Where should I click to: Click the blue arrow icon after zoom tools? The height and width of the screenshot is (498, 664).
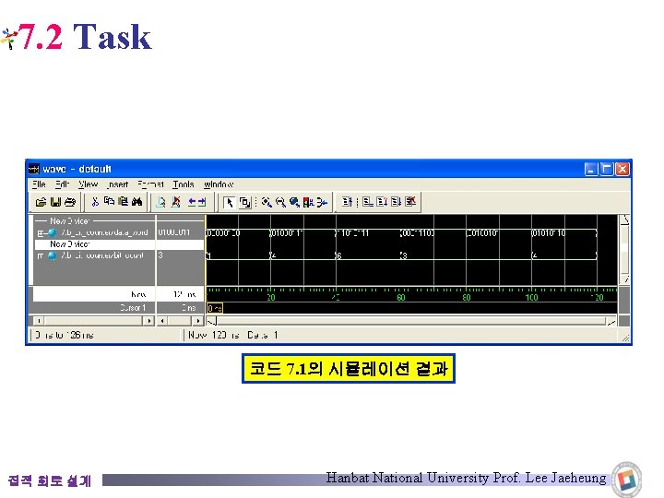[322, 202]
